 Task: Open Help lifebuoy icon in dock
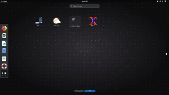click(4, 66)
